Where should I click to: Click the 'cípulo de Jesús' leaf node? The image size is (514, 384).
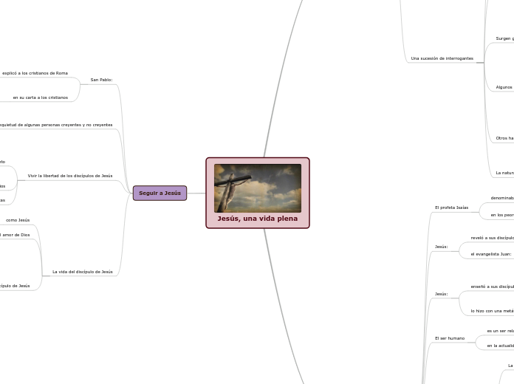[15, 286]
